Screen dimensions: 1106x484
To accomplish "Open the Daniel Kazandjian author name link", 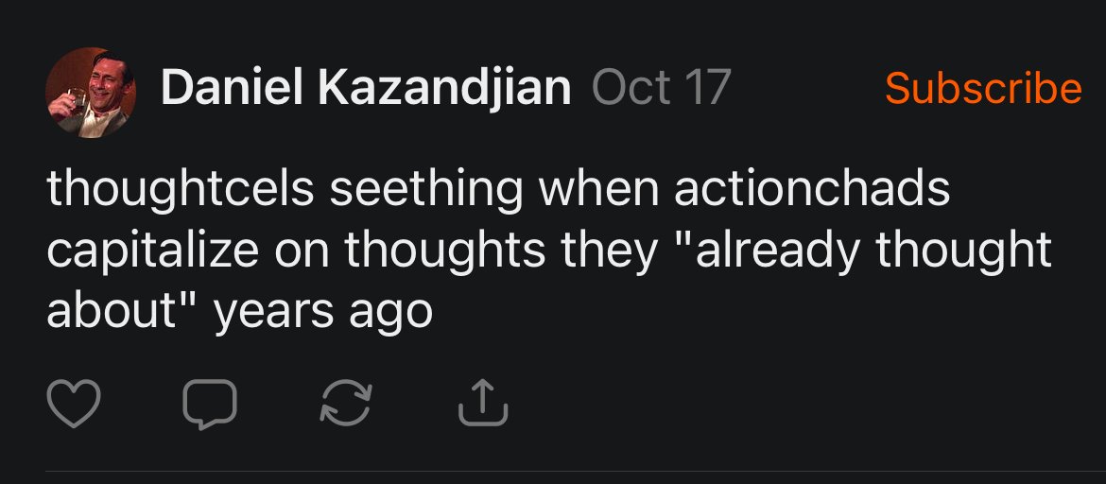I will [x=366, y=89].
